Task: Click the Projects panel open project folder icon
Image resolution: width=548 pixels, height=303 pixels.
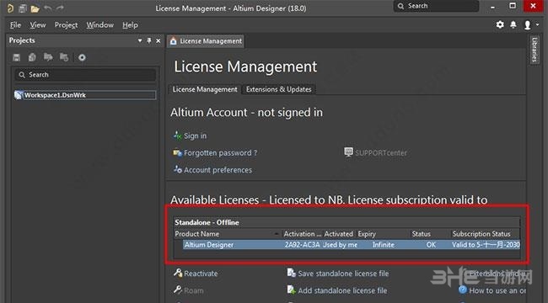Action: 48,57
